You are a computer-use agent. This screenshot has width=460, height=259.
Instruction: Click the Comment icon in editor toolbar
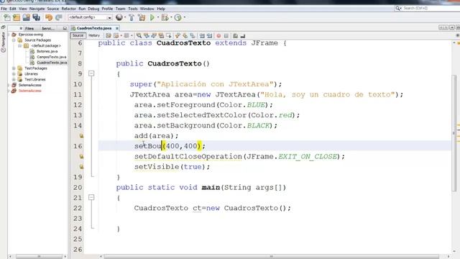(235, 36)
